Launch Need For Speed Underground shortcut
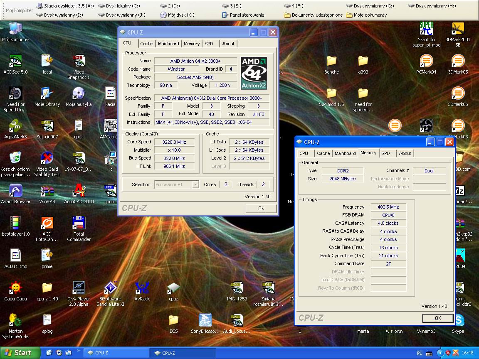 click(15, 99)
